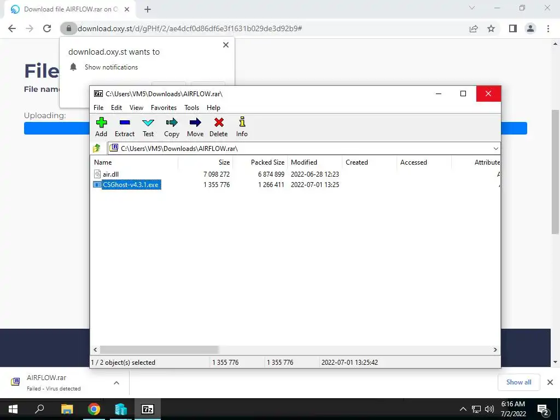Viewport: 560px width, 420px height.
Task: Click the Chrome page vertical scrollbar
Action: [555, 172]
